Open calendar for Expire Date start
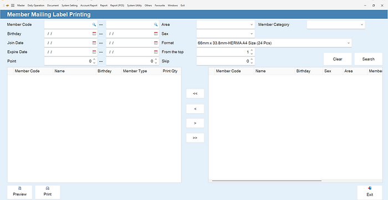Screen dimensions: 388x200 tap(94, 52)
